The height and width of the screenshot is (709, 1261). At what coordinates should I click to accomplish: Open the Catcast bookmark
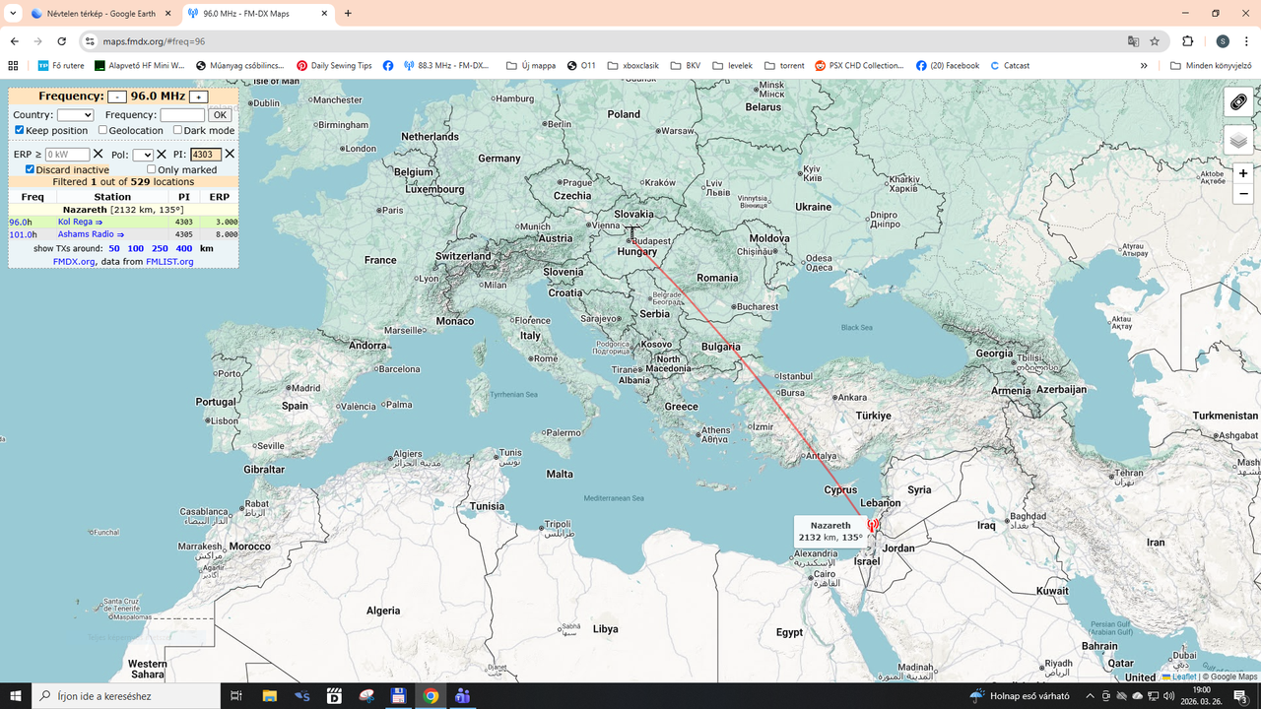[x=1010, y=66]
